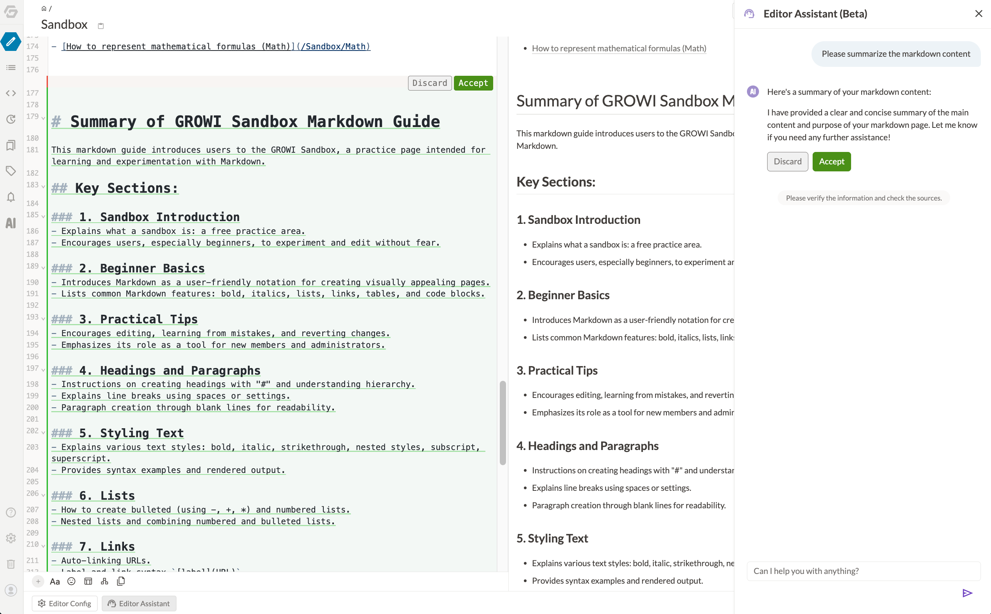991x614 pixels.
Task: Discard the inline diff in the editor
Action: (x=429, y=83)
